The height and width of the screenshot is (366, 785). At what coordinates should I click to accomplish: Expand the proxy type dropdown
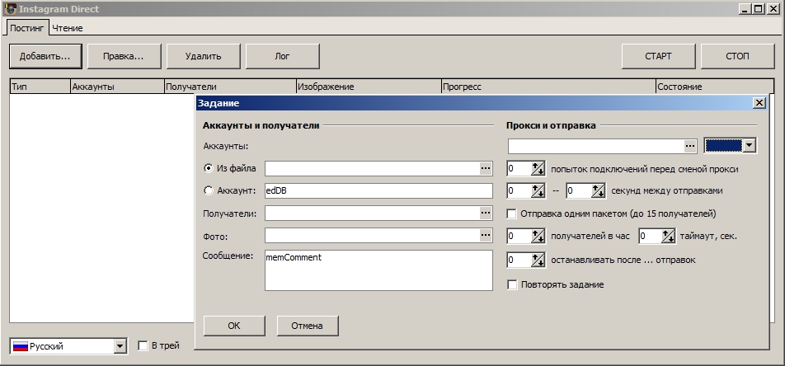[x=749, y=146]
